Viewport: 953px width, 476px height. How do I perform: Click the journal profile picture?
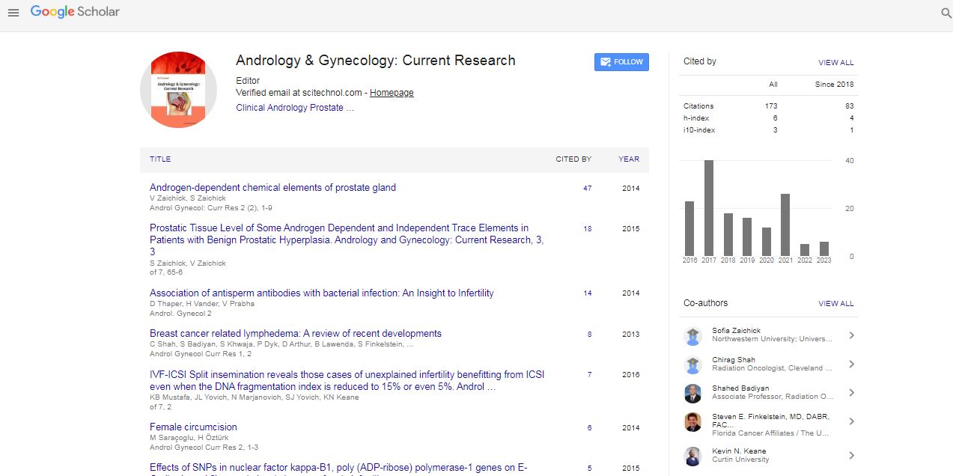click(178, 90)
